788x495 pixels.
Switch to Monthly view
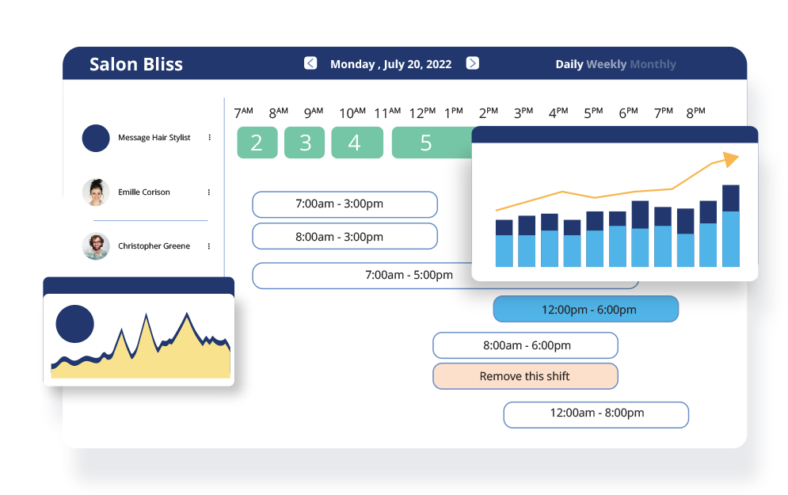pyautogui.click(x=653, y=64)
